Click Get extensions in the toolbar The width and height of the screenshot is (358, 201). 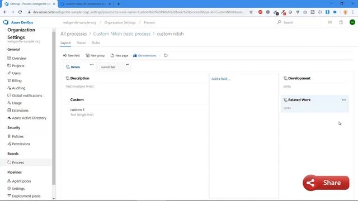(145, 56)
